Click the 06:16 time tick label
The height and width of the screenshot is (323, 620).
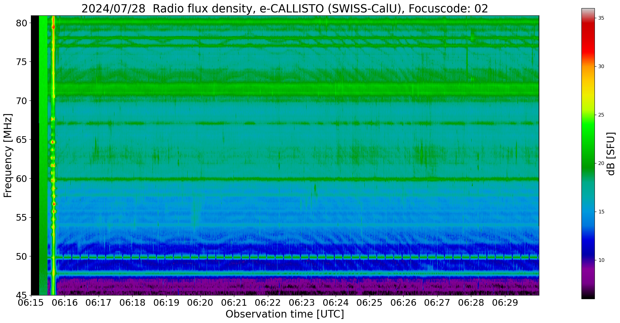(x=65, y=302)
